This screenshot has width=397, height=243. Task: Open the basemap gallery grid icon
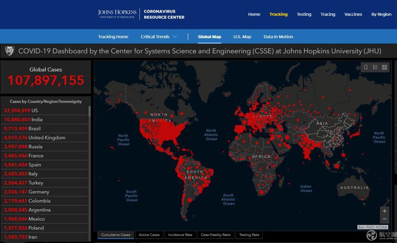385,67
